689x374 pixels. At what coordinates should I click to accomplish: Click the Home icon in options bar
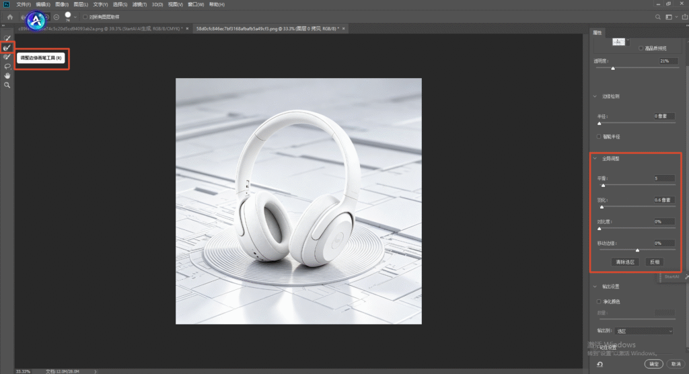(9, 17)
